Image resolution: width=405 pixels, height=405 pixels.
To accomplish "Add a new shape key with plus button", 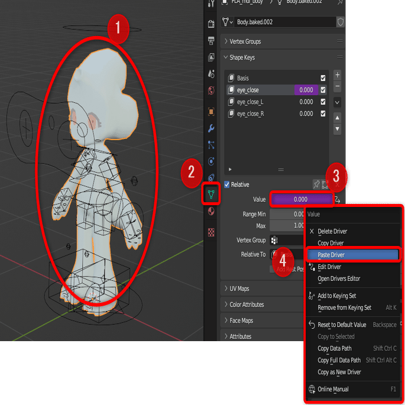I will [x=338, y=75].
